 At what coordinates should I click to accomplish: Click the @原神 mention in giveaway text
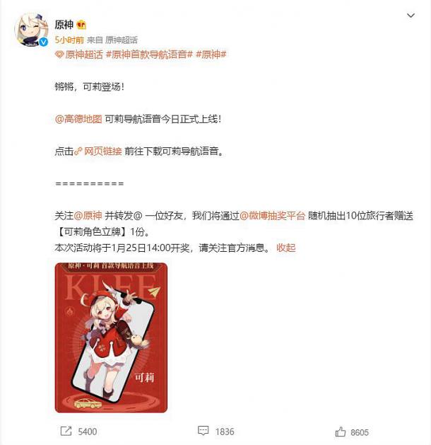88,216
